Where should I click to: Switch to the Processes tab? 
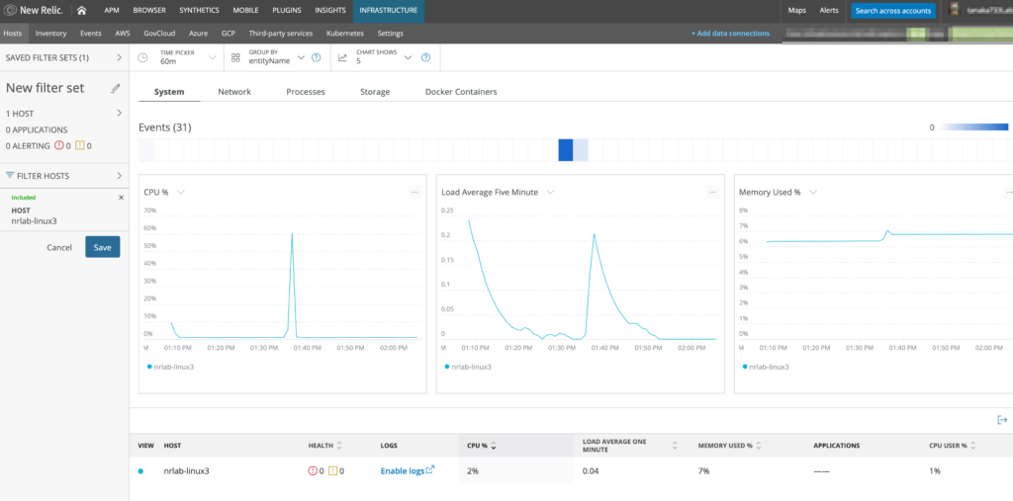coord(306,92)
